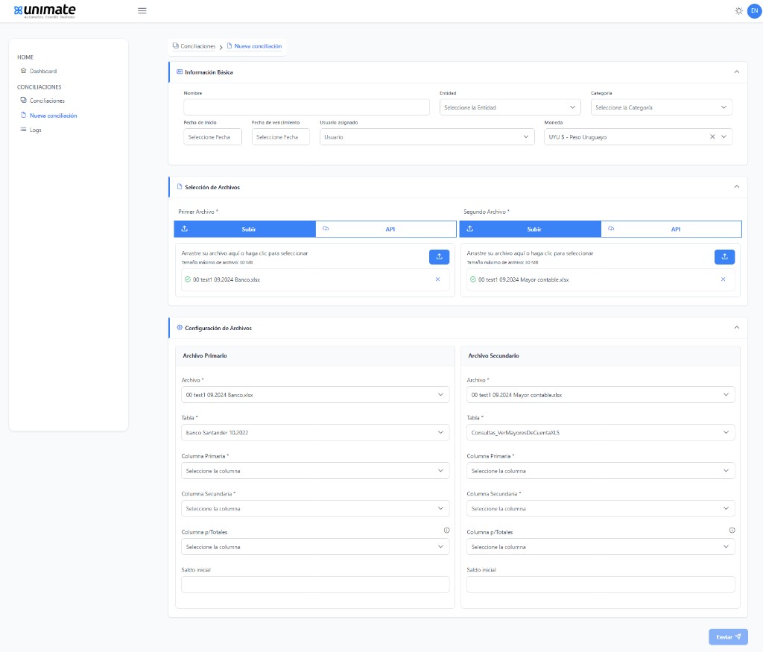Collapse the Configuración de Archivos section
The height and width of the screenshot is (652, 763).
click(737, 327)
